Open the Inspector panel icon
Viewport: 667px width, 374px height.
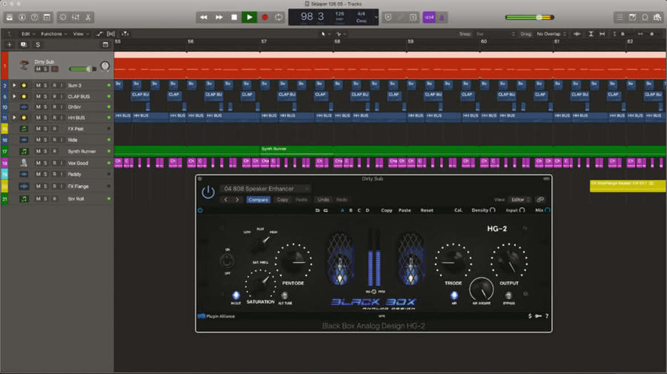tap(22, 18)
